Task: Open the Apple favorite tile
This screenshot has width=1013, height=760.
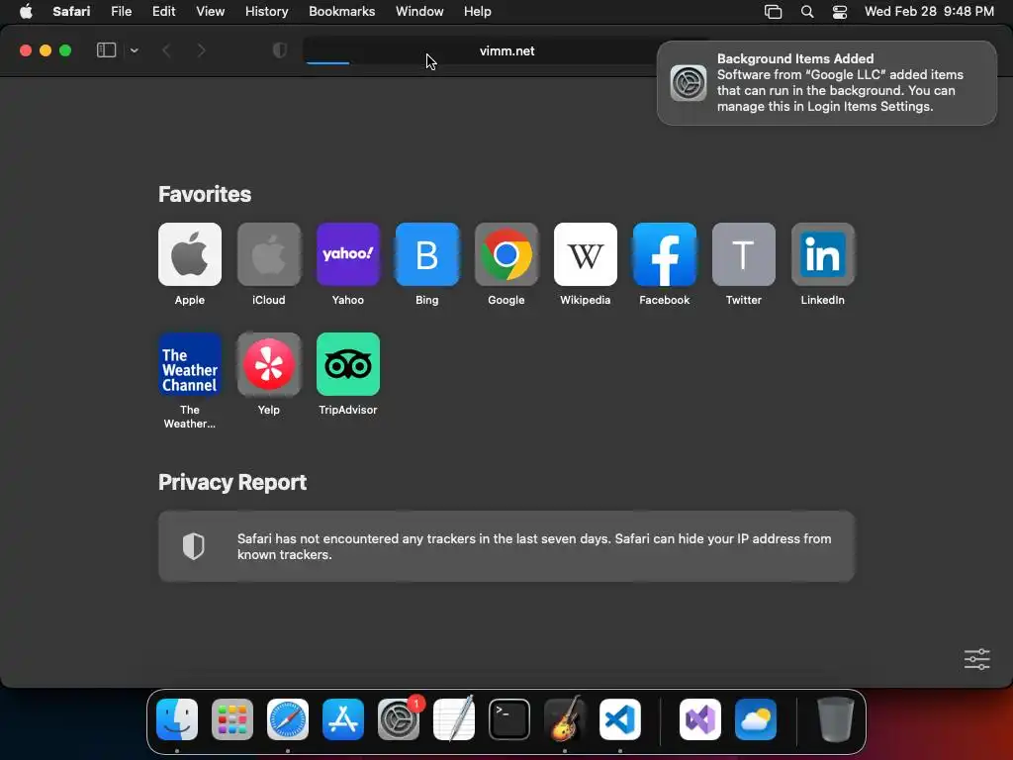Action: 189,254
